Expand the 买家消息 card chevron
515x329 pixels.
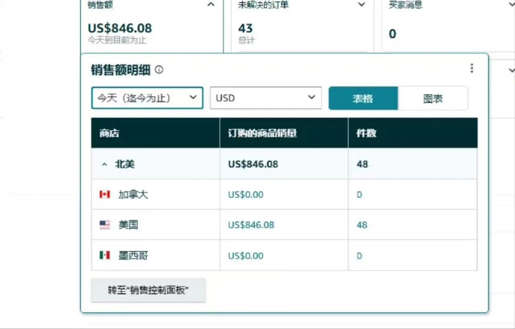[512, 5]
